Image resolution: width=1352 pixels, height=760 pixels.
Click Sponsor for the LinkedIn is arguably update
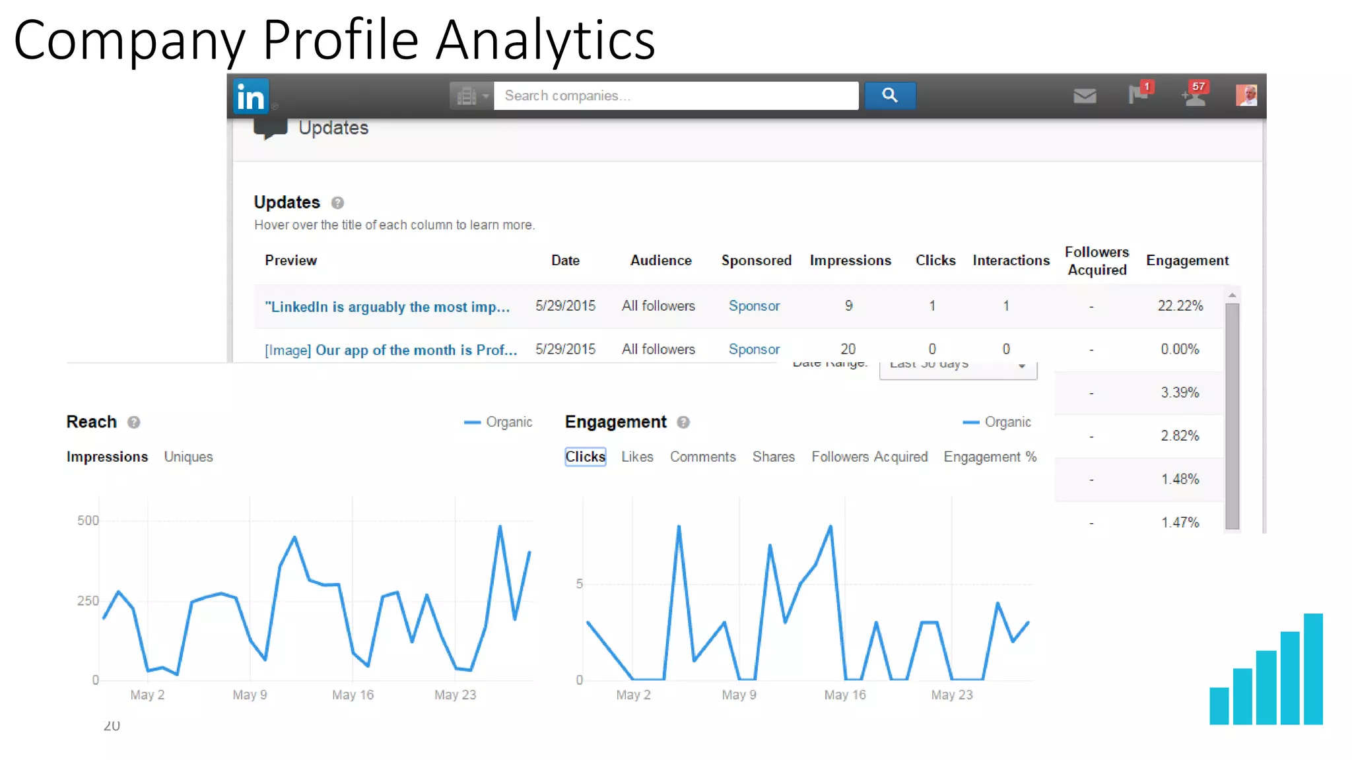click(x=754, y=306)
